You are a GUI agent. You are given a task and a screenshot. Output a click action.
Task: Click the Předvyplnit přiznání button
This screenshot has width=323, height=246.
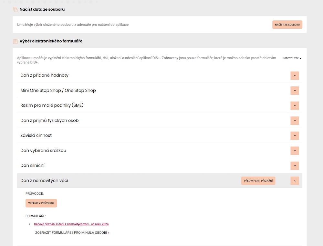pos(258,181)
